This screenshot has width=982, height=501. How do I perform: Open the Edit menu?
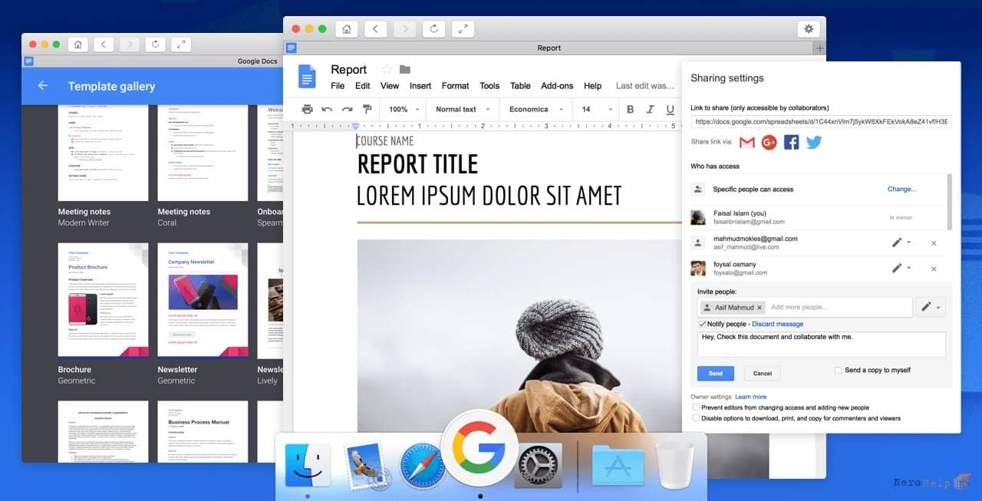pyautogui.click(x=363, y=86)
